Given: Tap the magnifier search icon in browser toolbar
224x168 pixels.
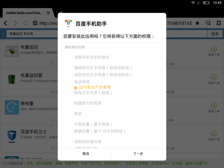Looking at the screenshot, I should point(208,23).
